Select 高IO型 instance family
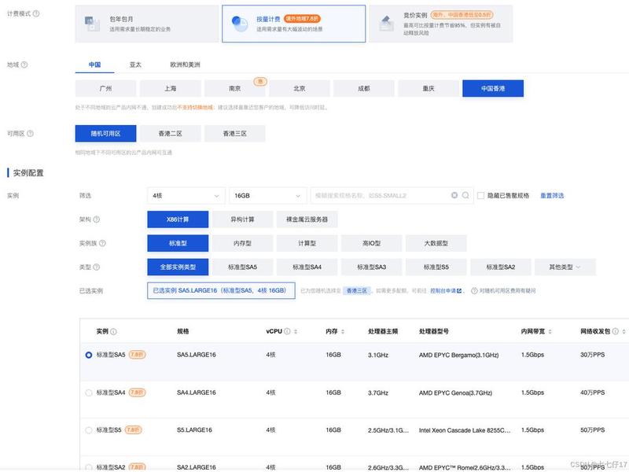The height and width of the screenshot is (472, 629). (371, 243)
